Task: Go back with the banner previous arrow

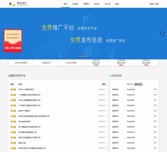Action: coord(3,33)
